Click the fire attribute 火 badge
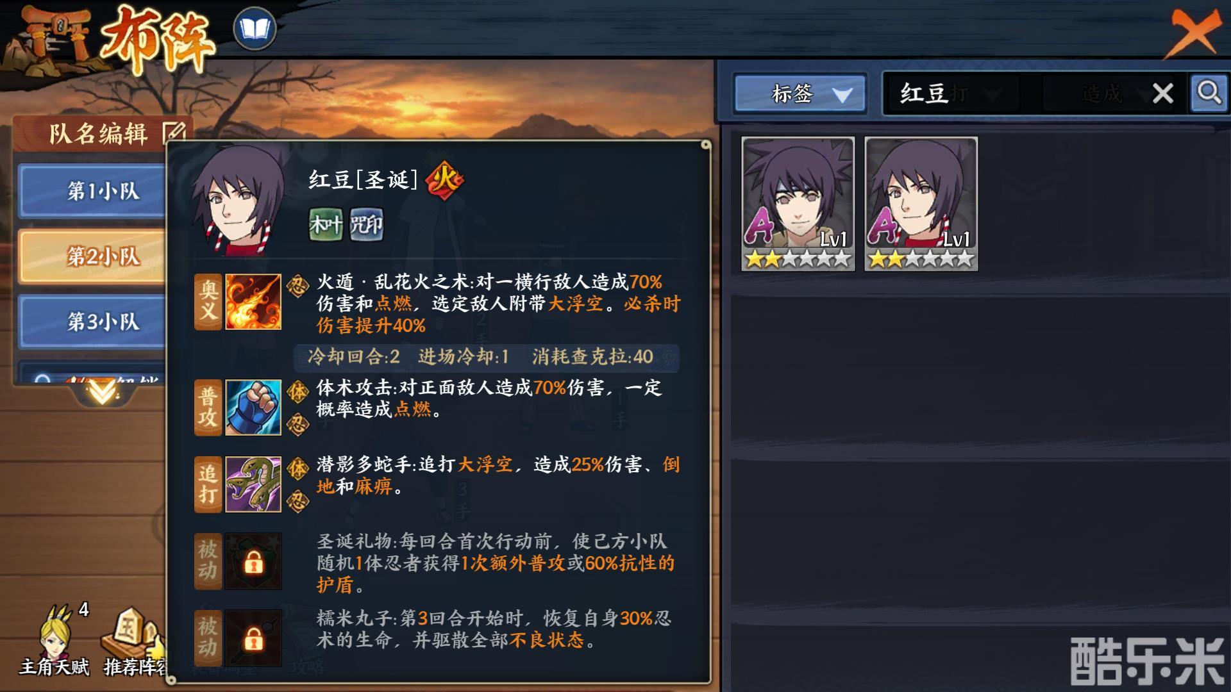 [x=444, y=179]
